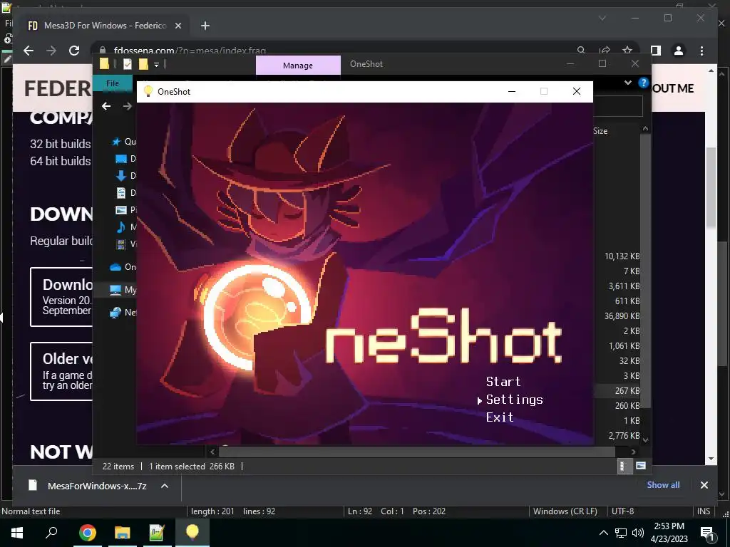This screenshot has width=730, height=547.
Task: Switch to Notepad++ from taskbar
Action: tap(157, 533)
